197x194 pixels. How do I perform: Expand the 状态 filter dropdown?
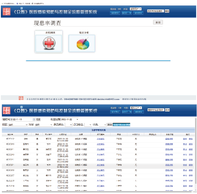click(x=105, y=125)
